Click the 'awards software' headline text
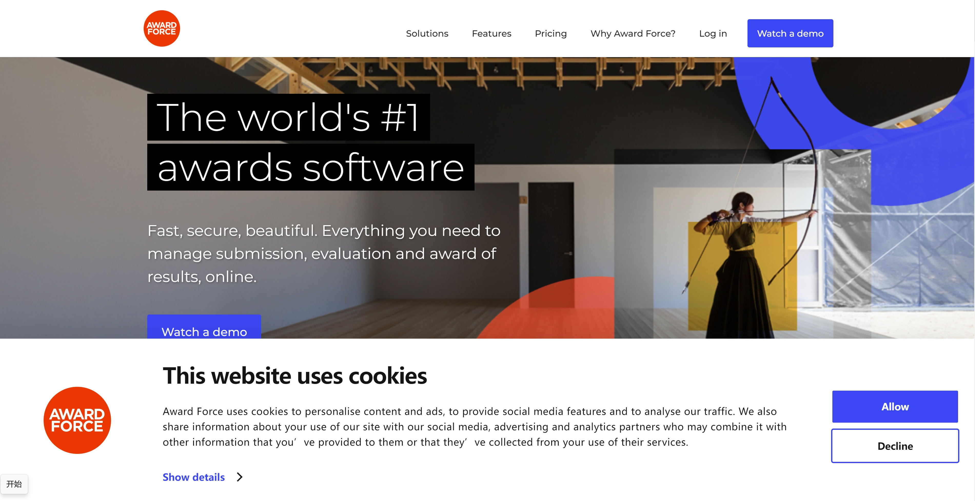This screenshot has width=975, height=501. [x=310, y=167]
